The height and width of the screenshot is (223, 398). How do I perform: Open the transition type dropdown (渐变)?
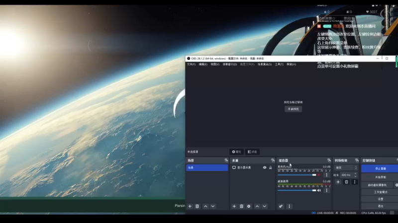(x=346, y=167)
